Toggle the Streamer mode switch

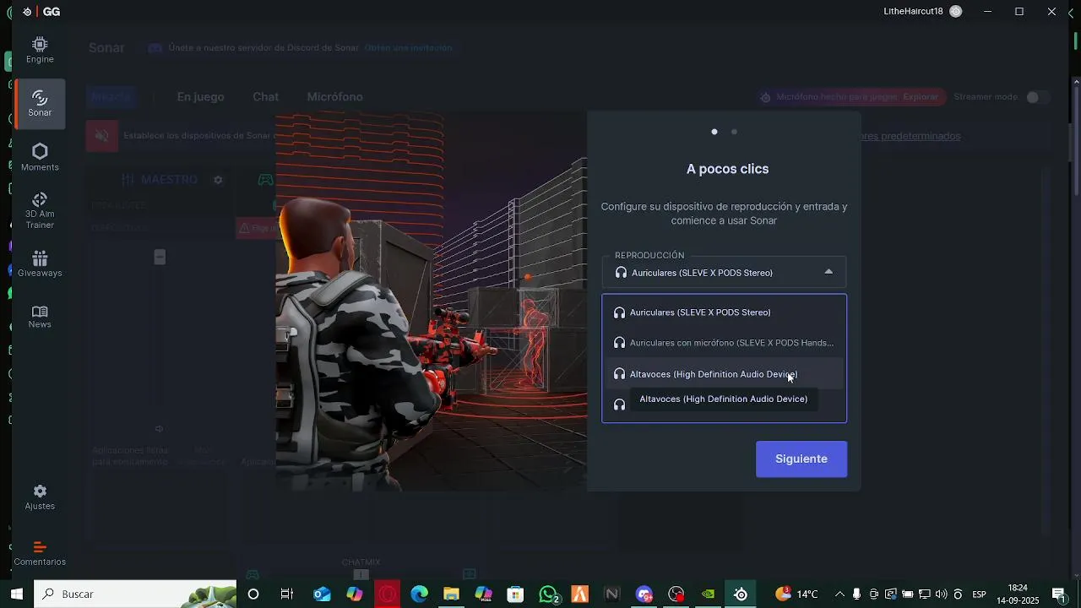point(1038,97)
